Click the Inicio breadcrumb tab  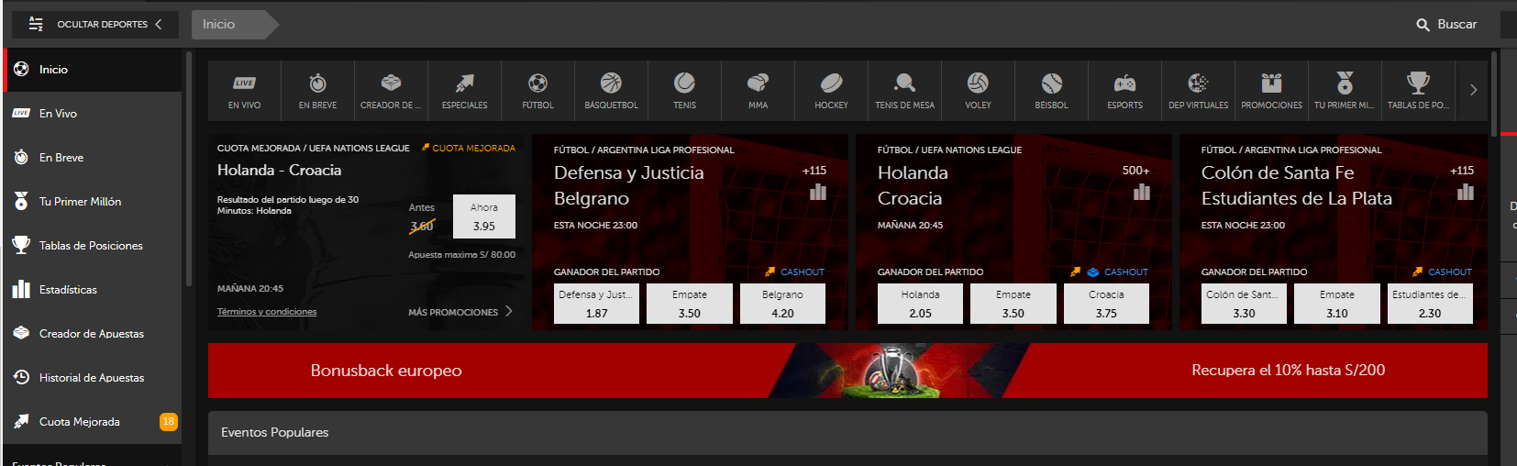click(x=234, y=25)
